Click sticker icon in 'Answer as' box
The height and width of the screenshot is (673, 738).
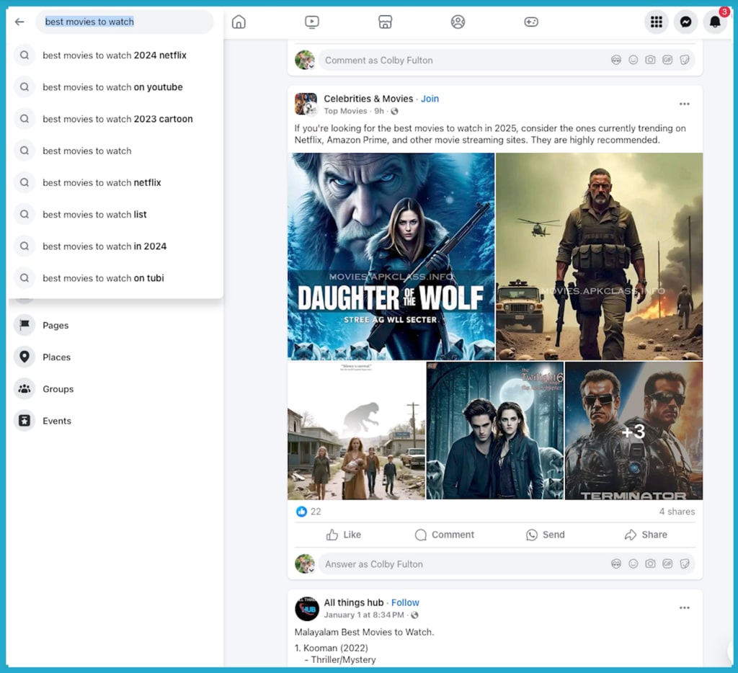tap(685, 563)
